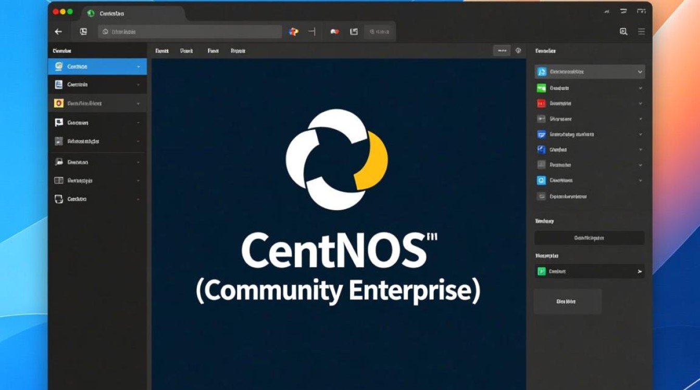Open the fourth menu item above the canvas
700x390 pixels.
pyautogui.click(x=238, y=51)
